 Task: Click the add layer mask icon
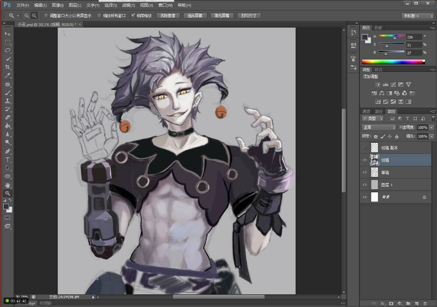click(391, 303)
